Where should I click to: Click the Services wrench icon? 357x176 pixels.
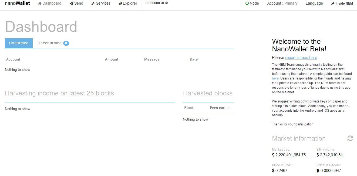point(93,4)
